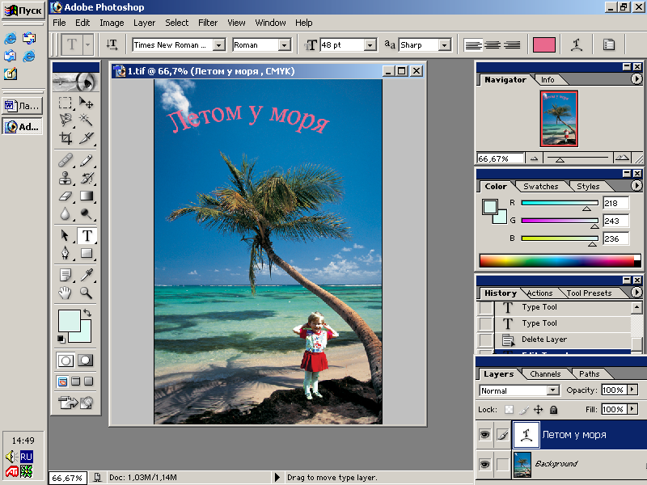The height and width of the screenshot is (485, 647).
Task: Right-align the text
Action: coord(512,45)
